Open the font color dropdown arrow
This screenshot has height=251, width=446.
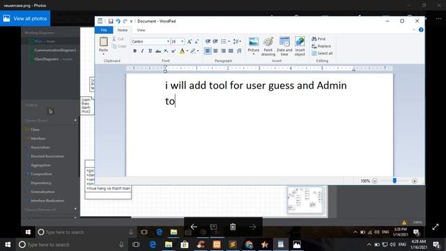(187, 51)
